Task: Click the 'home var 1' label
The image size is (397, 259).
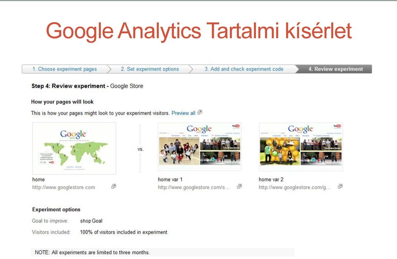Action: [170, 179]
